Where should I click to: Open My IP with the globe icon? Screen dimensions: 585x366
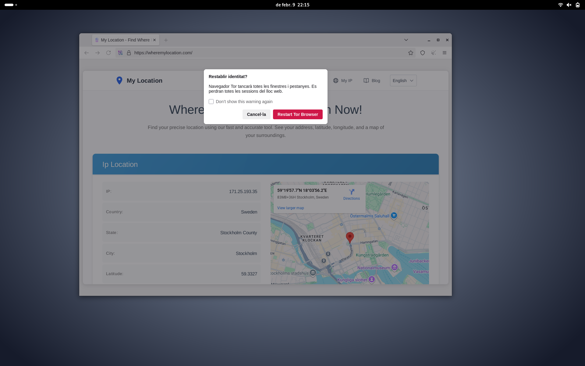(x=336, y=81)
